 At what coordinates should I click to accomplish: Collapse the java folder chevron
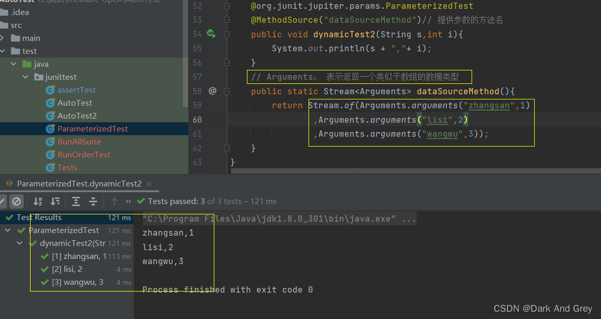14,64
